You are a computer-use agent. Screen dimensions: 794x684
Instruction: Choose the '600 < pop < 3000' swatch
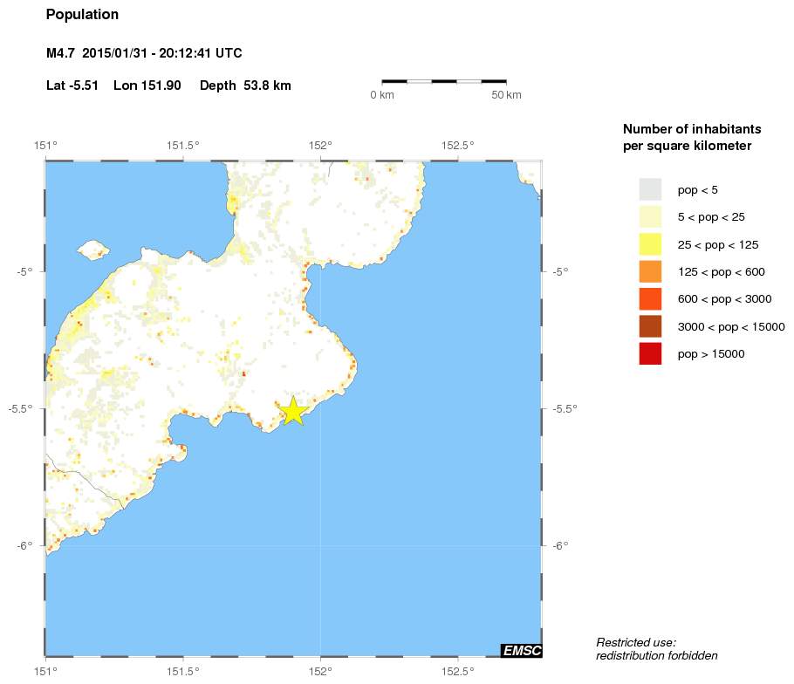click(650, 299)
